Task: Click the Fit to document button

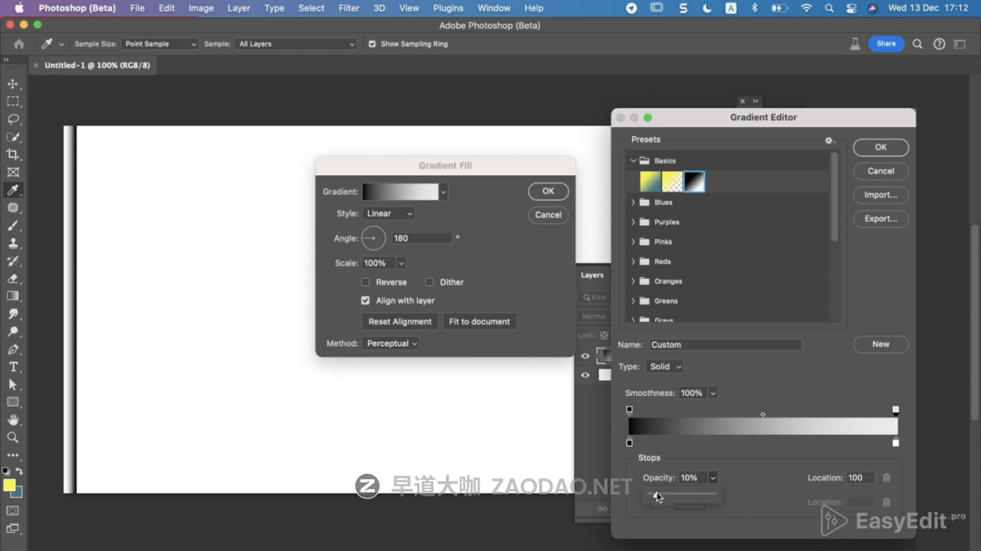Action: pyautogui.click(x=480, y=321)
